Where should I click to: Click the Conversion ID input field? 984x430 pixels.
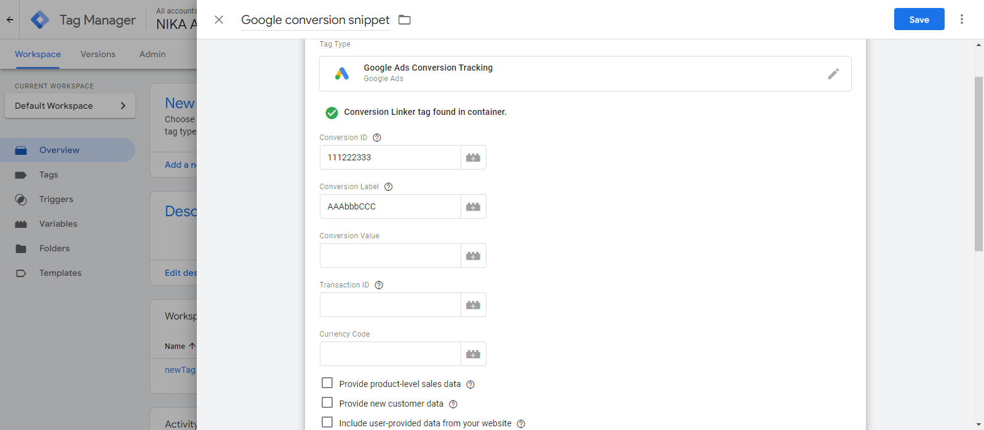(x=391, y=157)
